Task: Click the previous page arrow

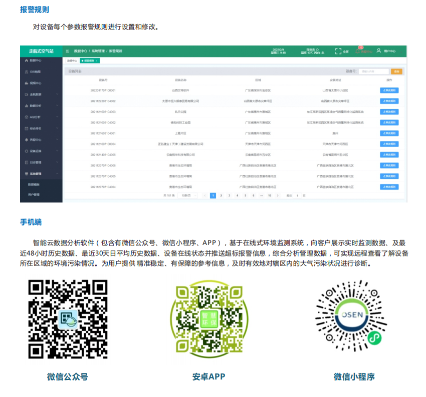Action: [x=205, y=195]
